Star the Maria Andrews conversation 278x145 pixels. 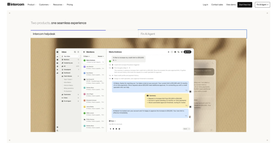(168, 52)
